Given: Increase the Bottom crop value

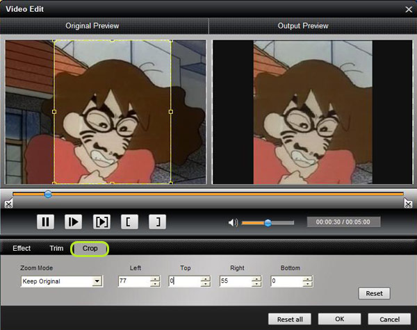Looking at the screenshot, I should (x=307, y=279).
